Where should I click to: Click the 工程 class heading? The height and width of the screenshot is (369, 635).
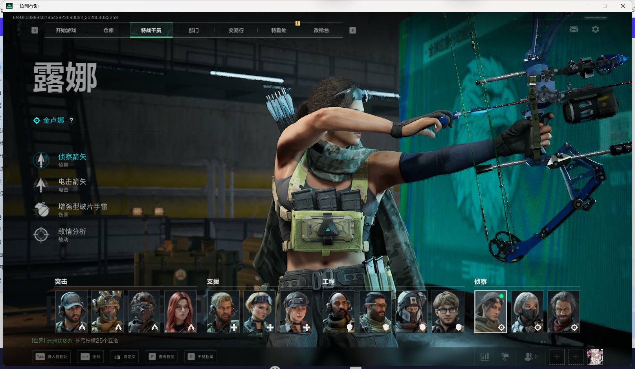click(329, 281)
